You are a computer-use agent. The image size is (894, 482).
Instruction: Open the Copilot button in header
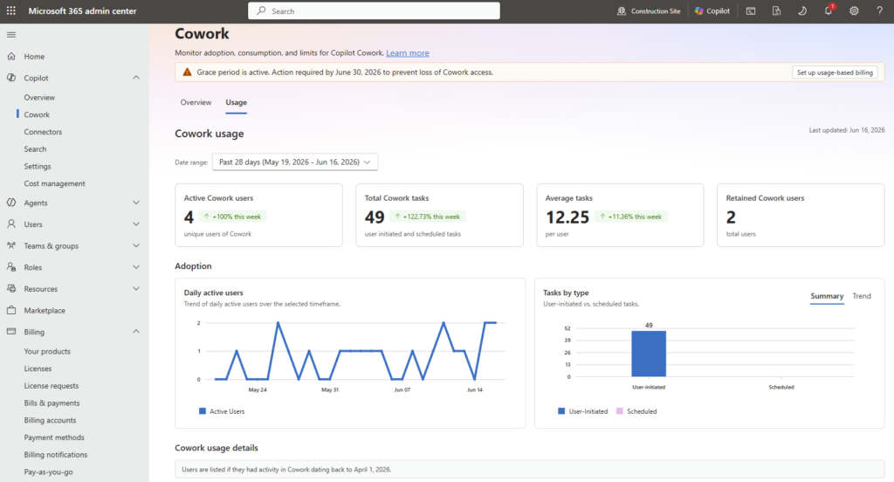tap(712, 10)
